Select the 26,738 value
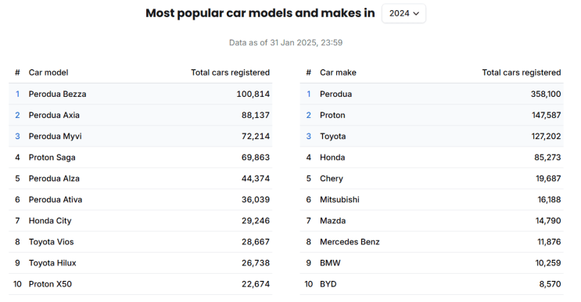581x302 pixels. click(x=256, y=263)
